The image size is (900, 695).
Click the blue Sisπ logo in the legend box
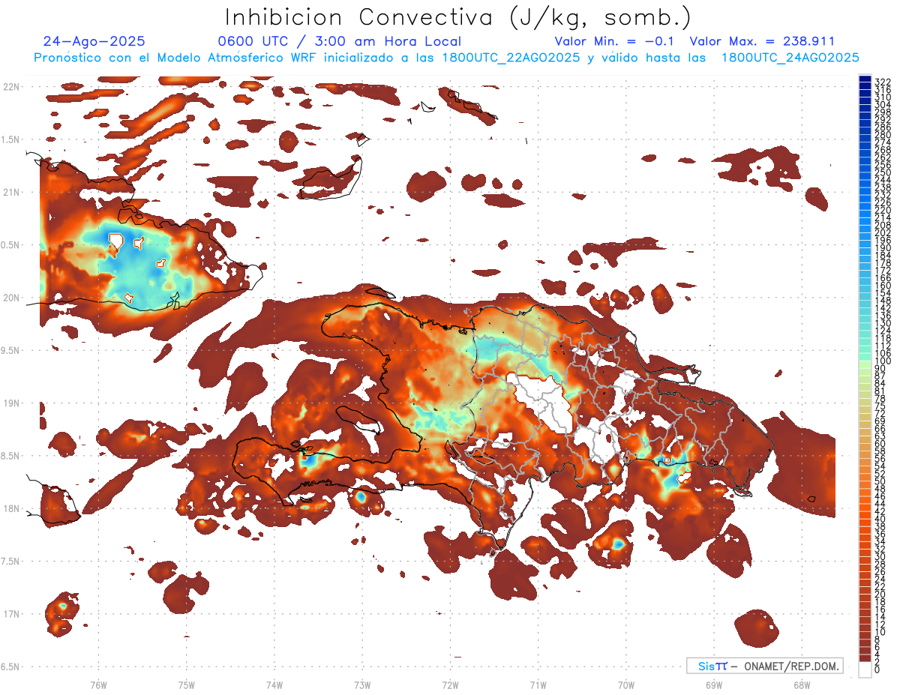click(712, 666)
